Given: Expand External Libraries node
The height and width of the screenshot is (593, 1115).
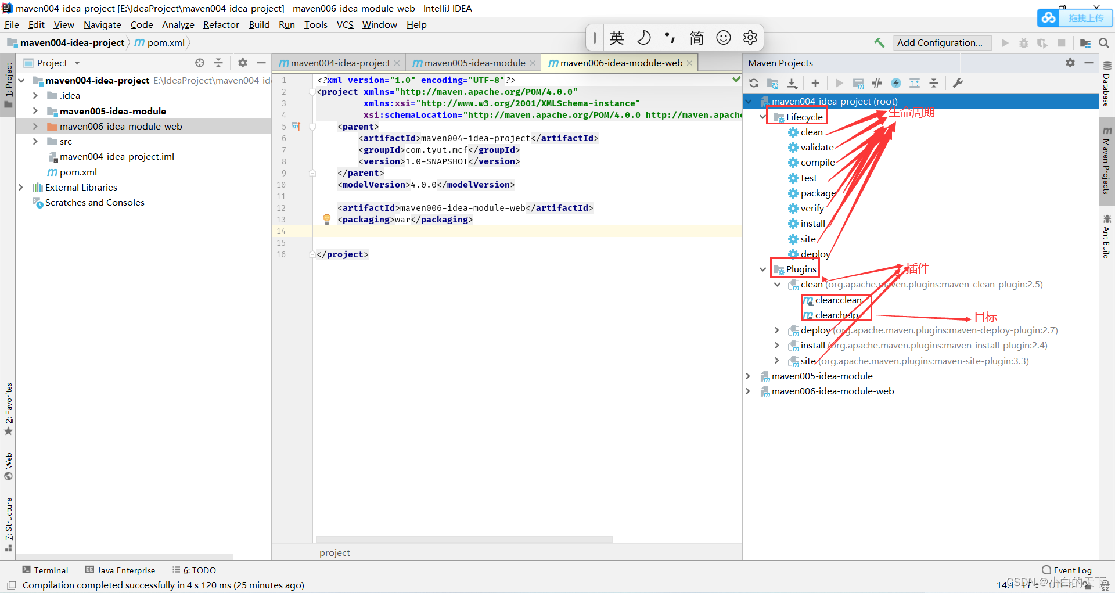Looking at the screenshot, I should pyautogui.click(x=21, y=187).
